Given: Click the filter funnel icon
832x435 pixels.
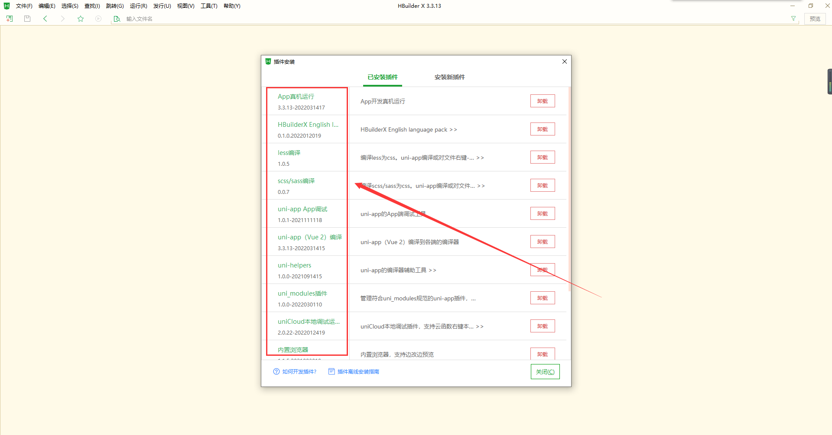Looking at the screenshot, I should coord(793,19).
